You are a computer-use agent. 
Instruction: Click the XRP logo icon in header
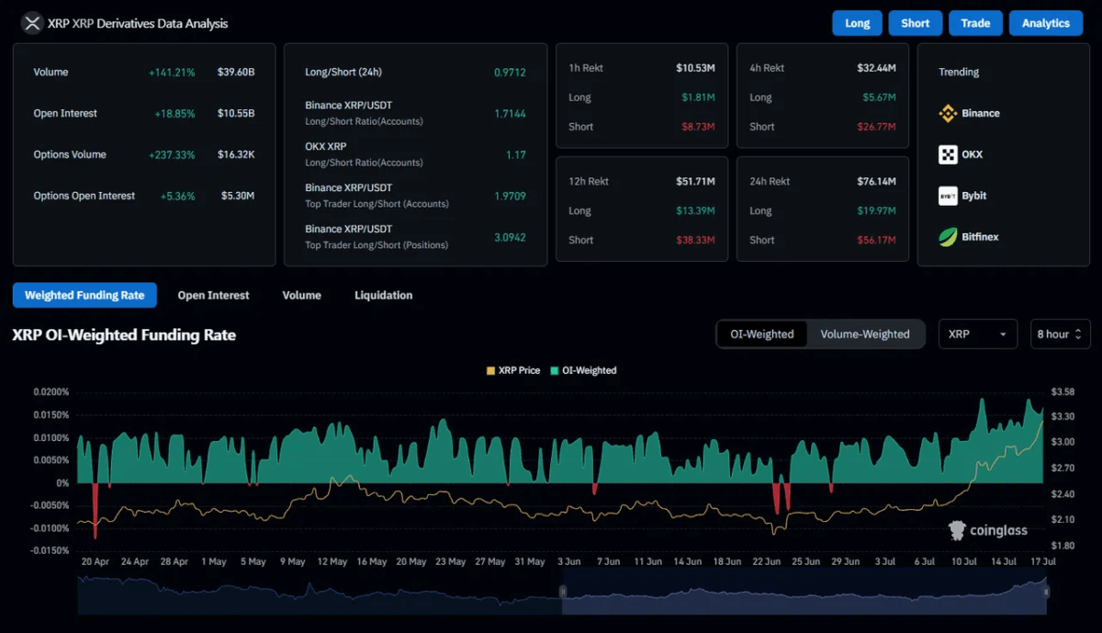(32, 23)
